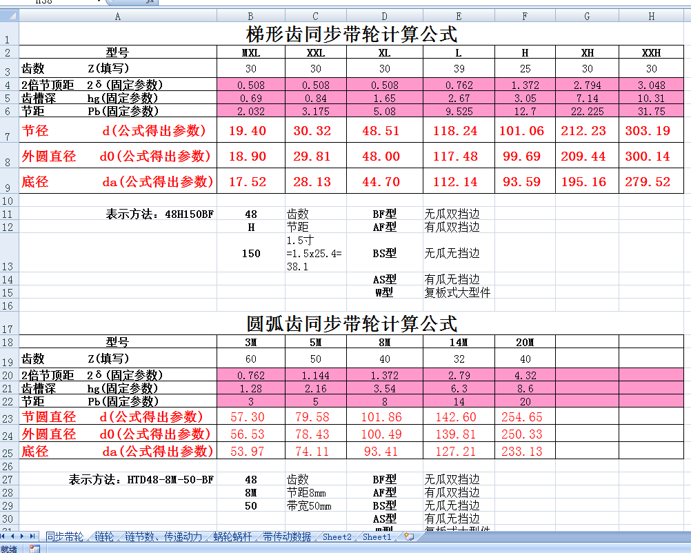Go to the first sheet tab arrow
691x553 pixels.
[x=5, y=536]
